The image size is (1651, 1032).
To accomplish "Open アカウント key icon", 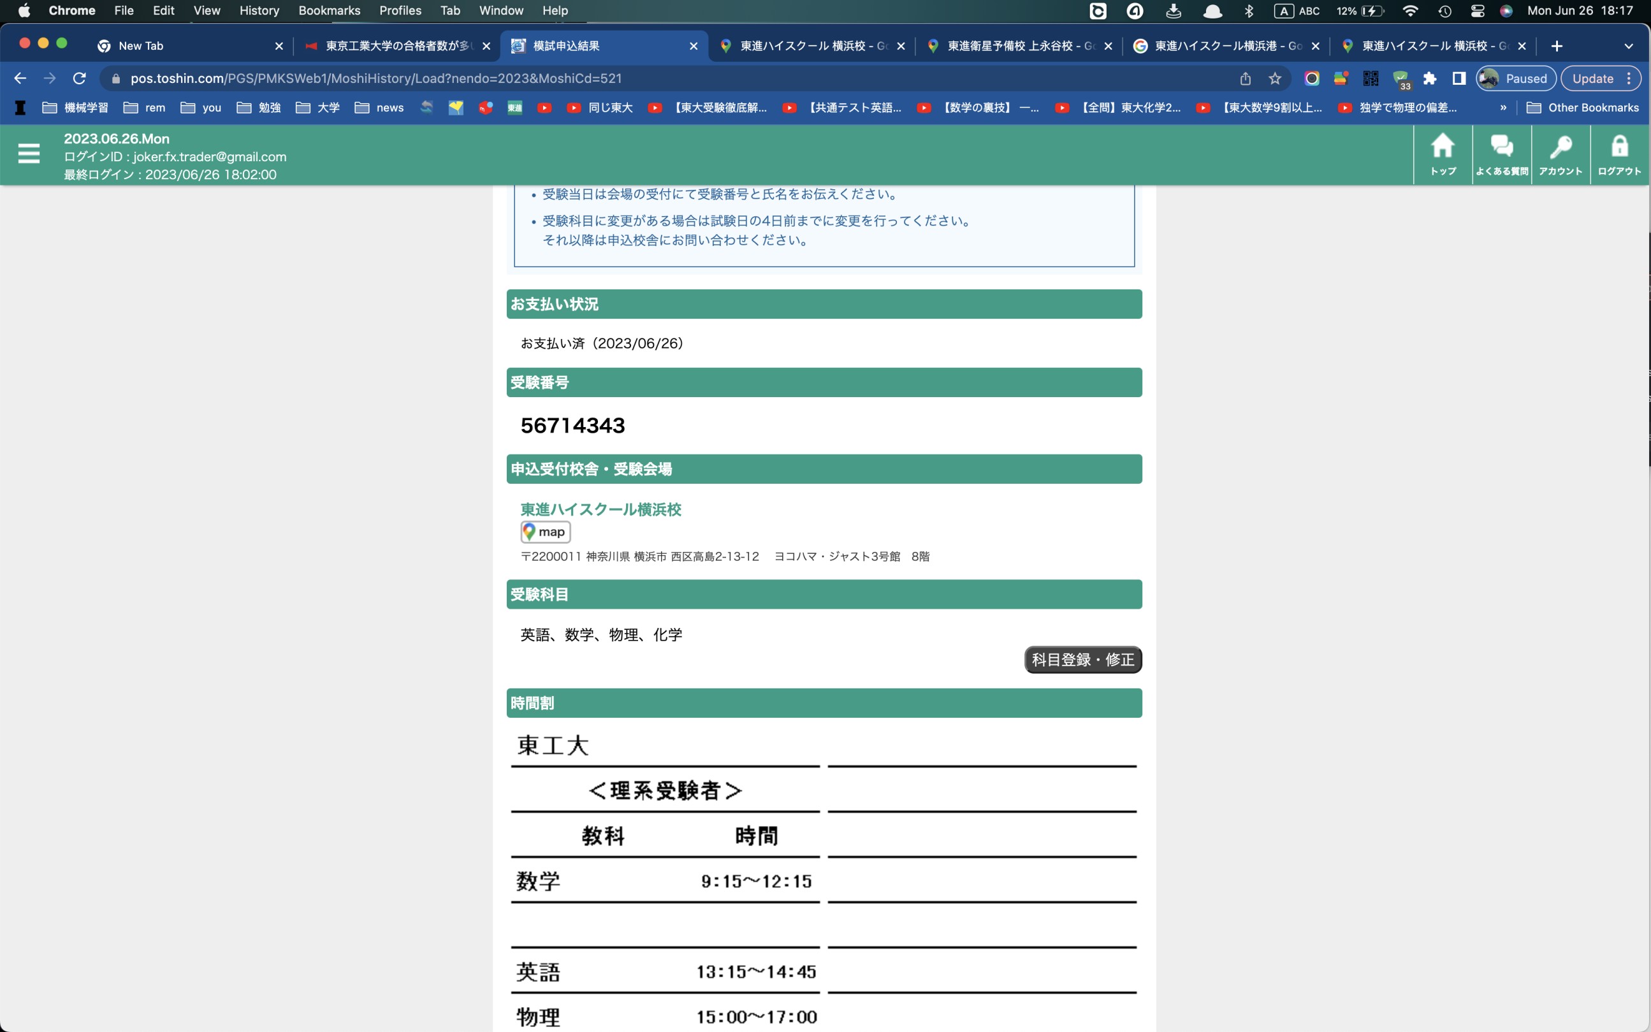I will pos(1560,154).
